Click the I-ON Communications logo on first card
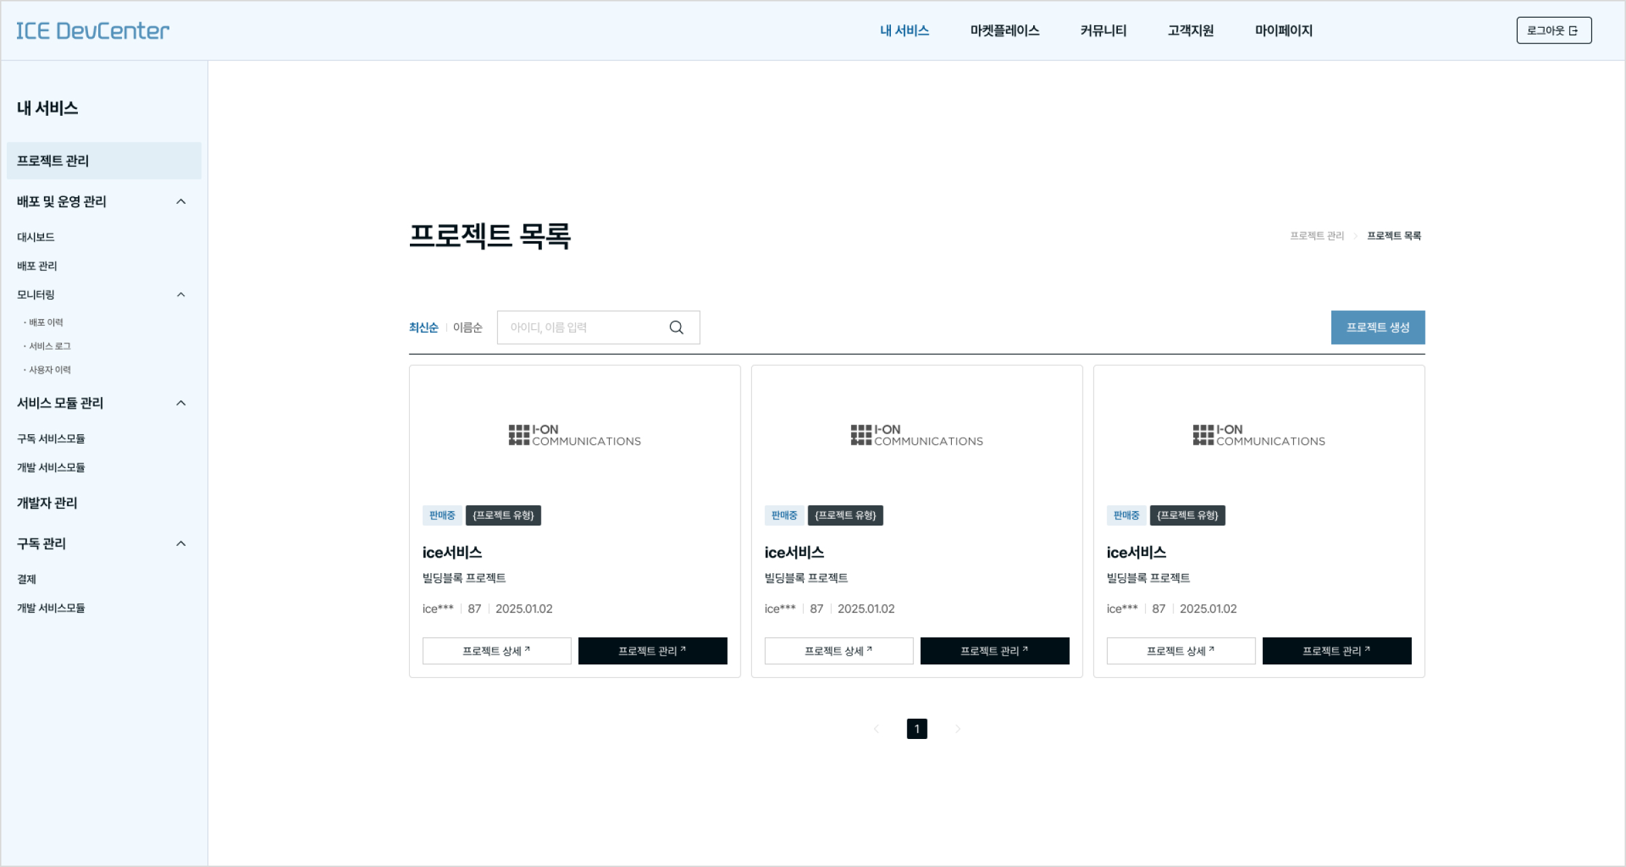The image size is (1626, 867). [575, 434]
